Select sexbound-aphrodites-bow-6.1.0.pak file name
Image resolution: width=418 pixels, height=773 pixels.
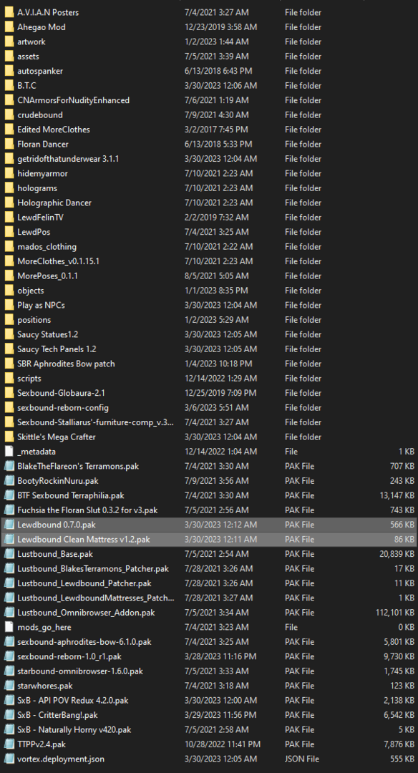84,642
